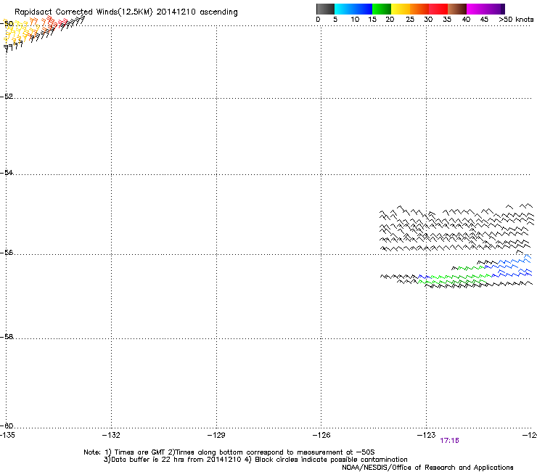537x472 pixels.
Task: Click the green 15-20 knots legend color
Action: point(382,9)
